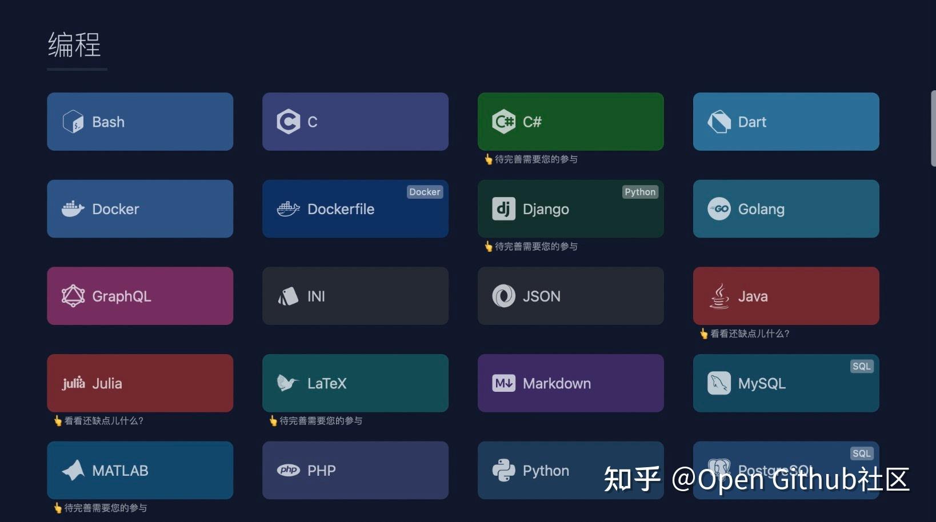Click the 'Docker' card label text

(x=115, y=209)
